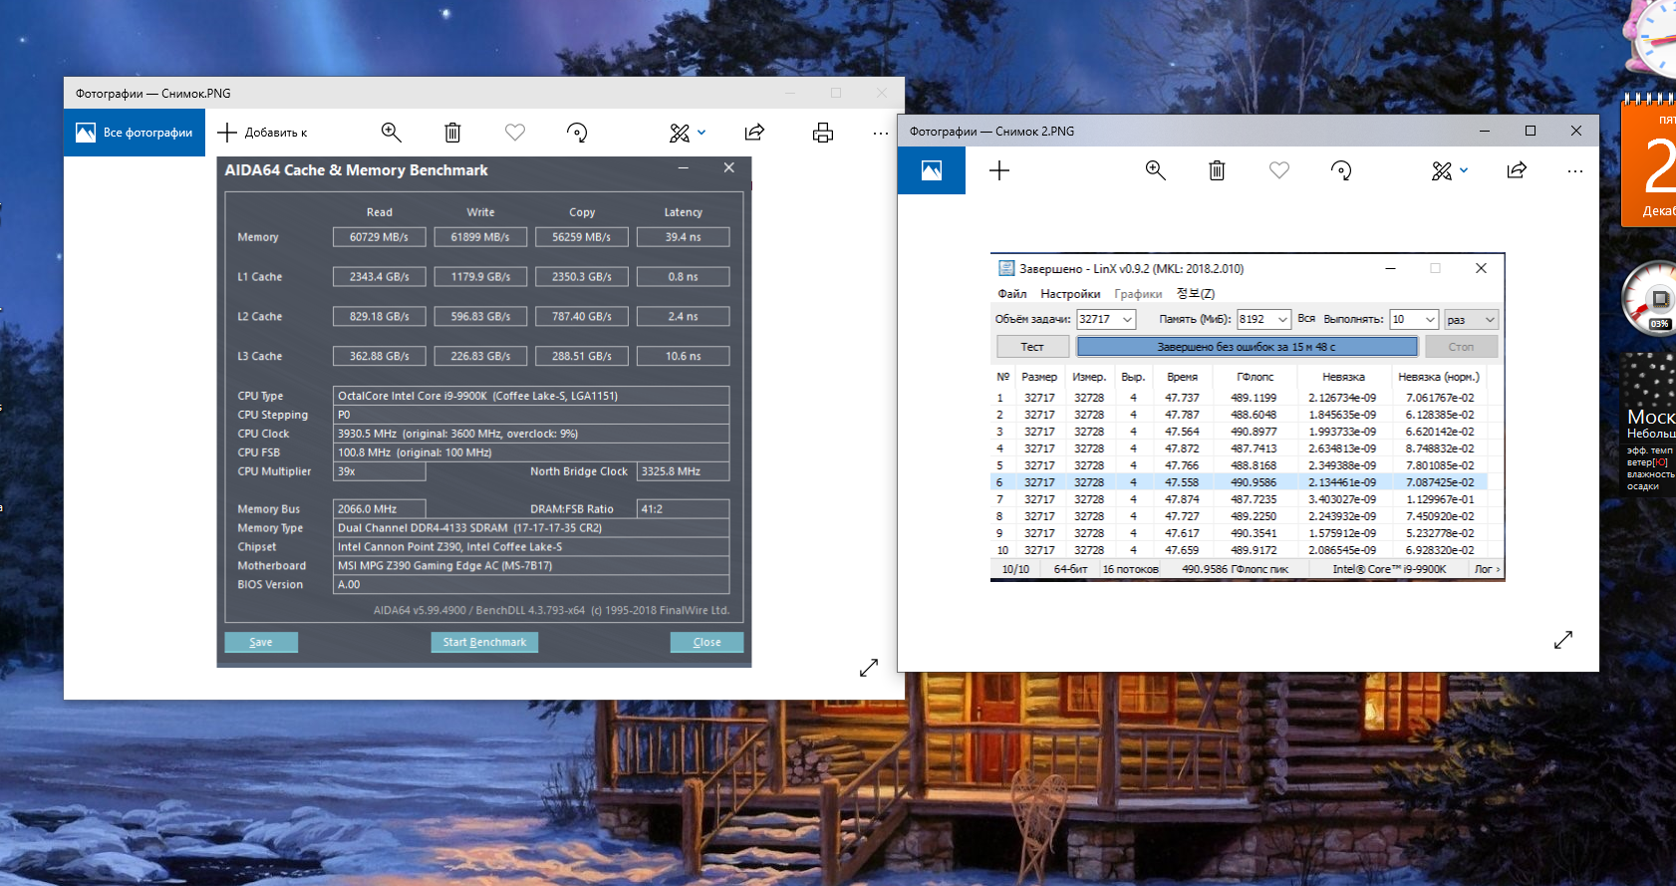This screenshot has height=886, width=1676.
Task: Click the Memory Bus field showing 2066.0 MHz
Action: pos(380,509)
